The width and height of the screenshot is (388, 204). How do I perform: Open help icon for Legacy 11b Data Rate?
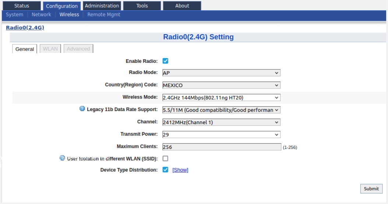[x=82, y=109]
